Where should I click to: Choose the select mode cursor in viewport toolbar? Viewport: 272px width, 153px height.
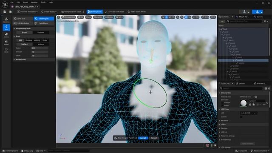point(163,17)
